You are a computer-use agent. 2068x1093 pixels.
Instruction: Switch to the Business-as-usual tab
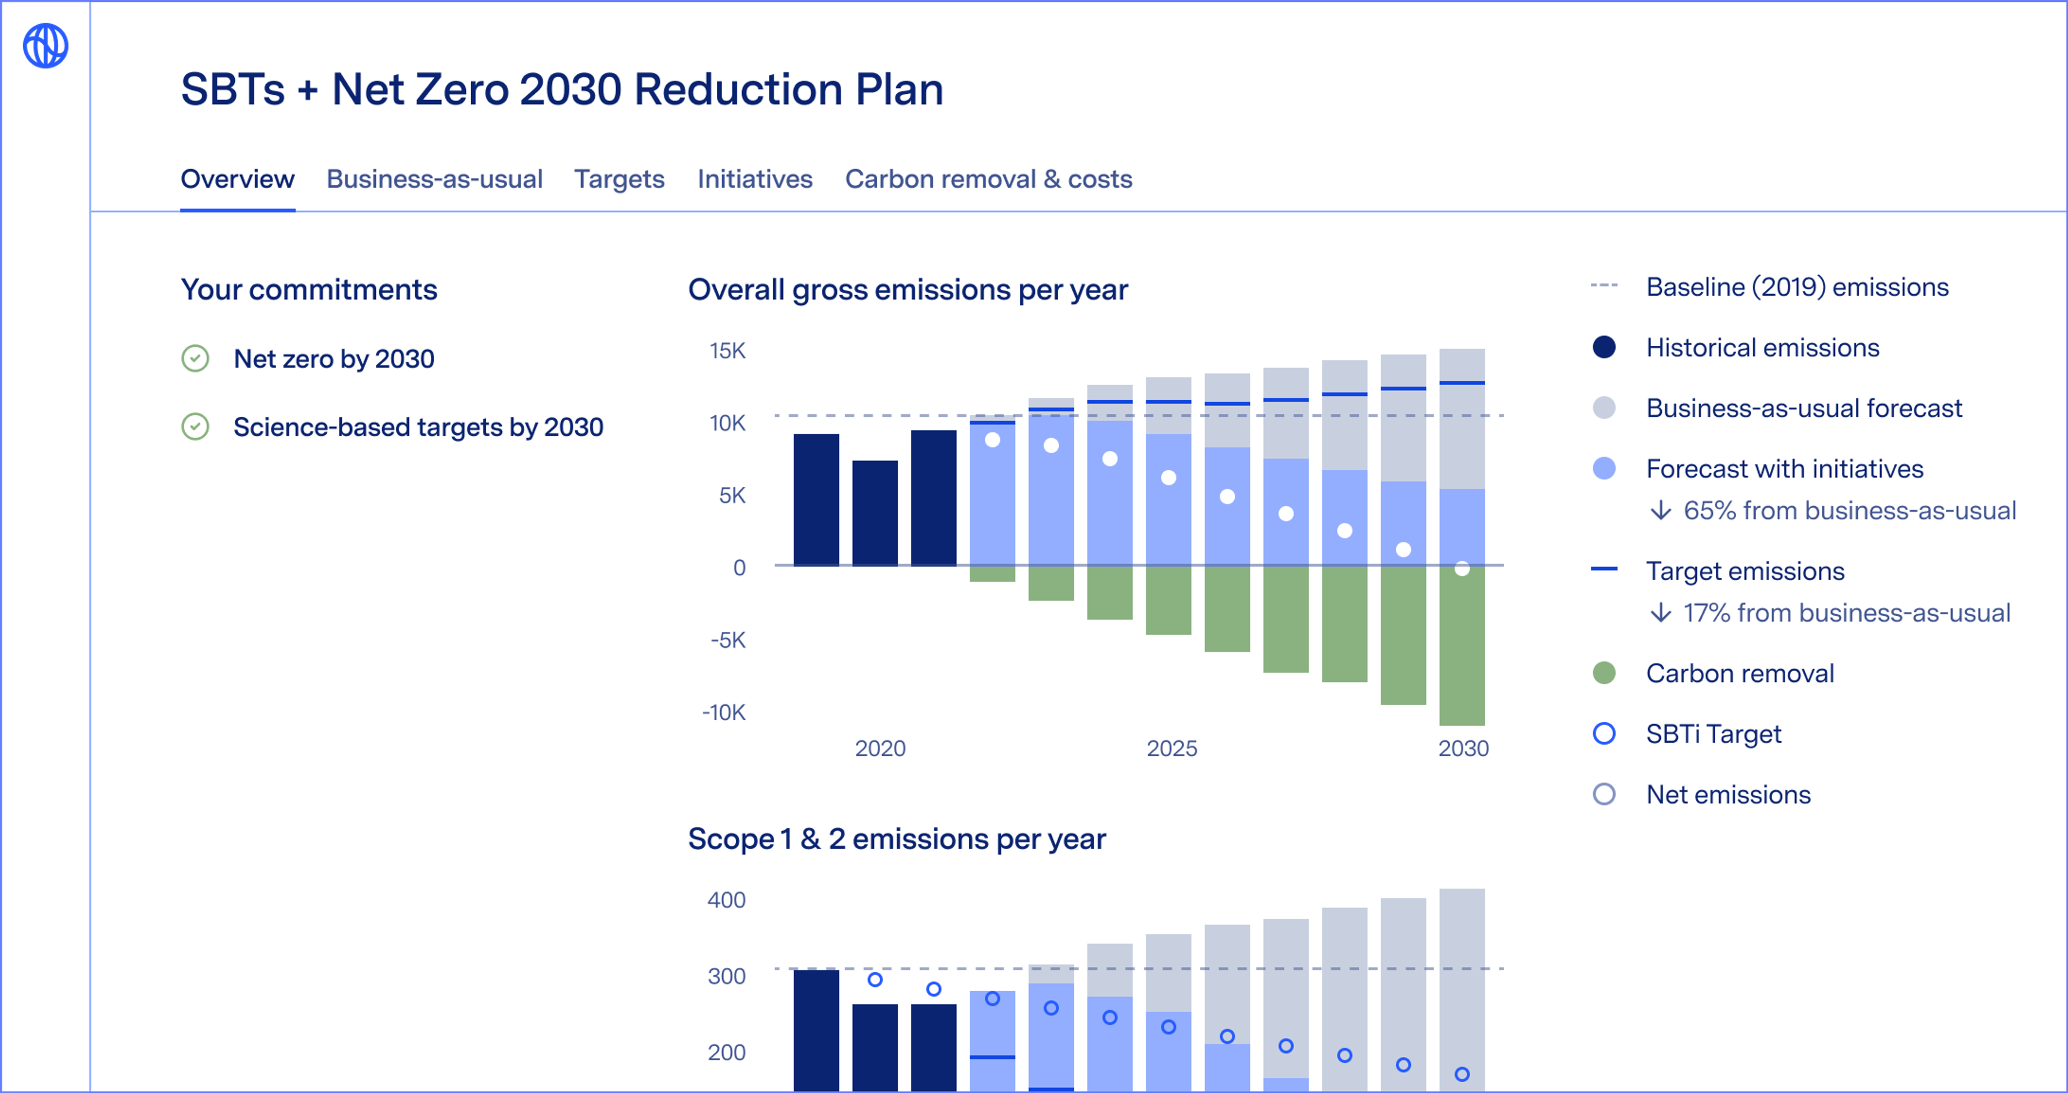point(434,179)
